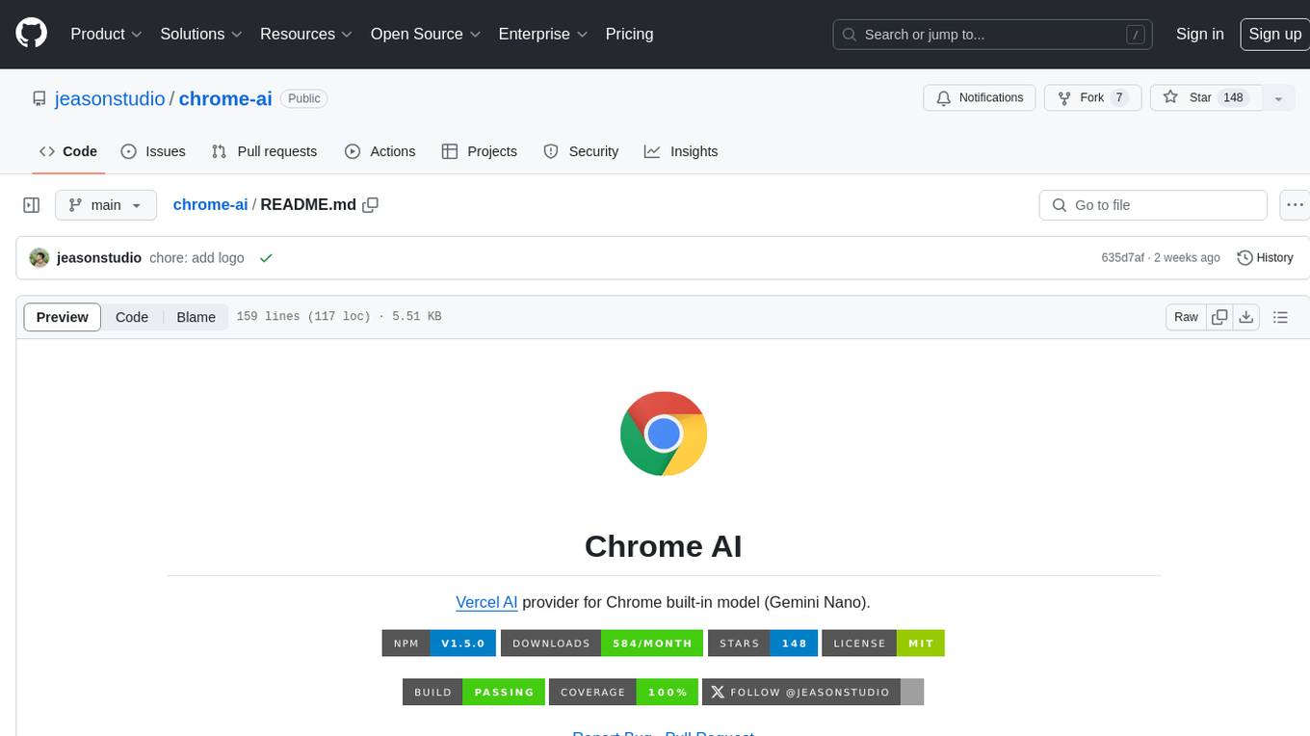Screen dimensions: 1310x736
Task: Open more file actions menu
Action: point(1295,205)
